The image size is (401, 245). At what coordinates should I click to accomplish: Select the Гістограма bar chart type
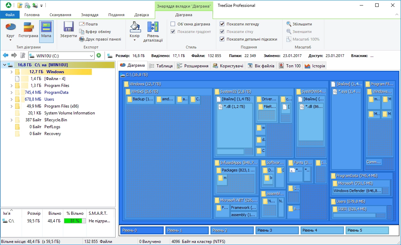(x=28, y=30)
